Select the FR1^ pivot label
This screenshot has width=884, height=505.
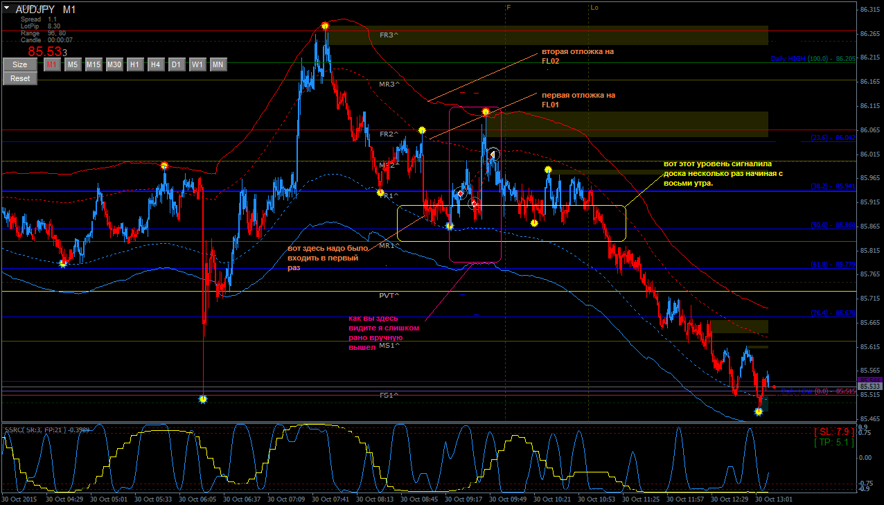[389, 196]
